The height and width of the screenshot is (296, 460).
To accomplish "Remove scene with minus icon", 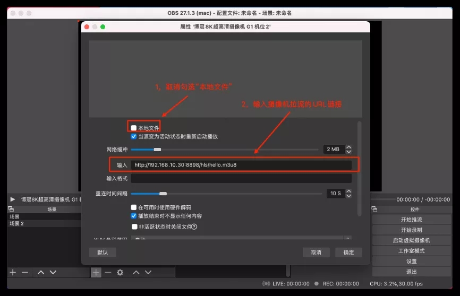I will pos(25,272).
